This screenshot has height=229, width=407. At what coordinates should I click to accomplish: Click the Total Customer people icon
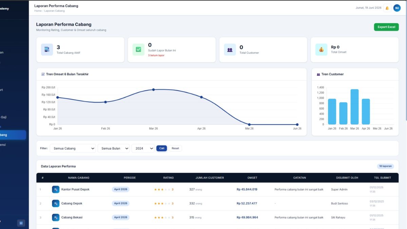(x=230, y=50)
